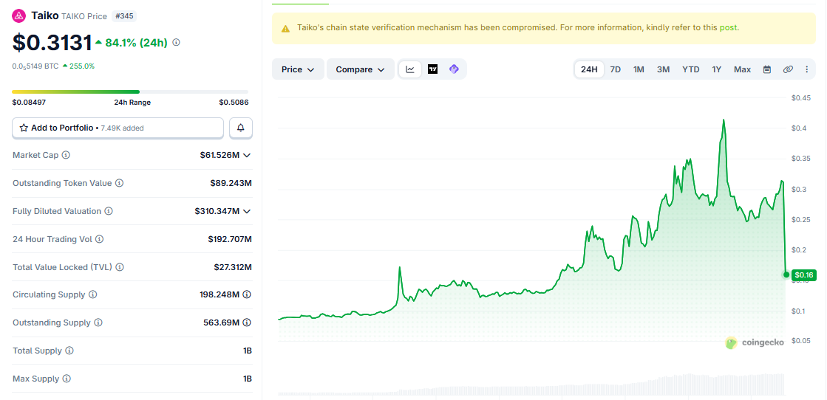The height and width of the screenshot is (400, 827).
Task: Switch to line chart view
Action: [410, 69]
